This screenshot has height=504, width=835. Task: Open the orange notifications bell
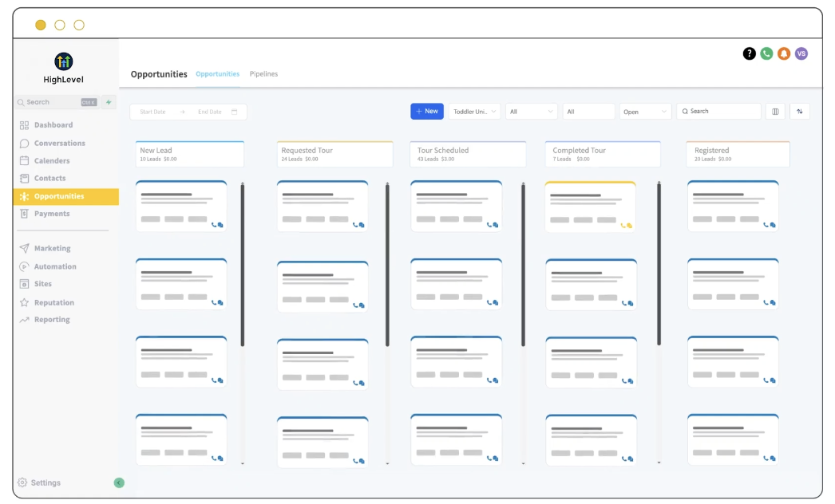(x=784, y=53)
